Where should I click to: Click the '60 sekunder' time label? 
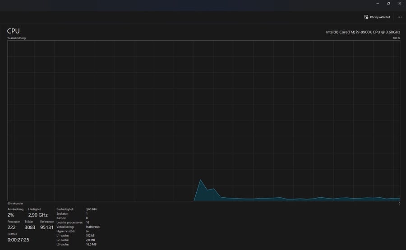pos(15,204)
